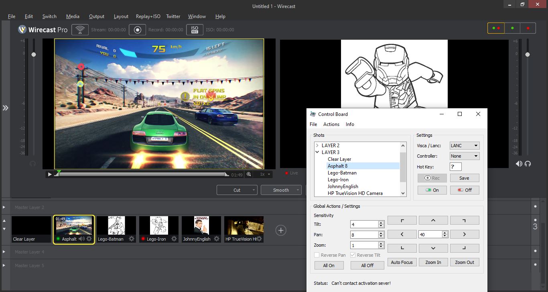Open the Smooth transition dropdown arrow
The image size is (548, 292).
pyautogui.click(x=298, y=190)
